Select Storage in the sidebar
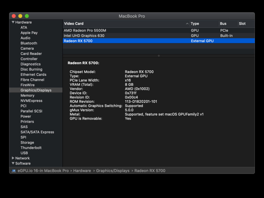The image size is (264, 198). click(x=27, y=142)
